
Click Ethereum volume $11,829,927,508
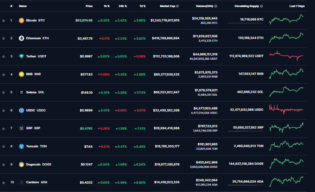(x=205, y=36)
